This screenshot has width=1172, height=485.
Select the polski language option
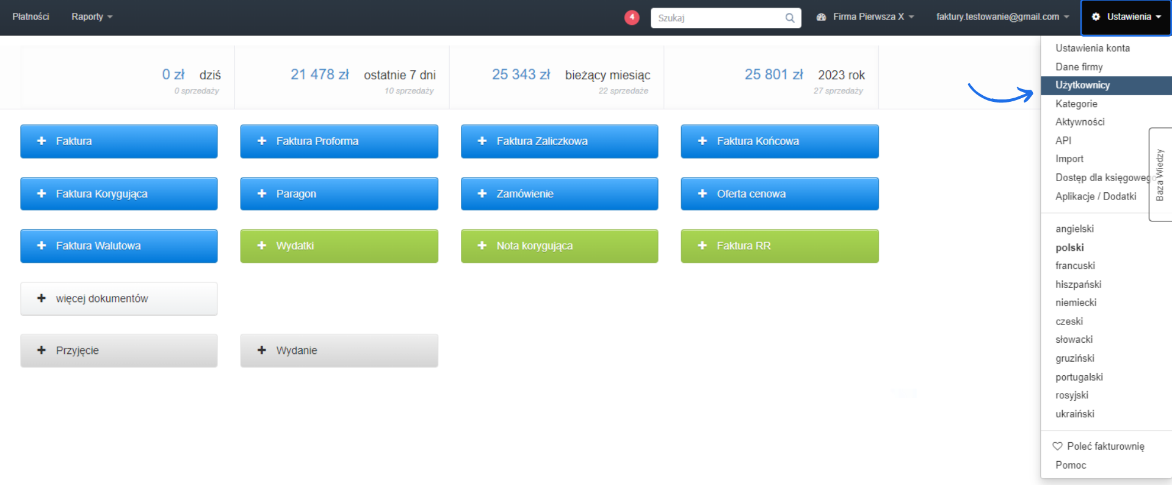click(1069, 248)
